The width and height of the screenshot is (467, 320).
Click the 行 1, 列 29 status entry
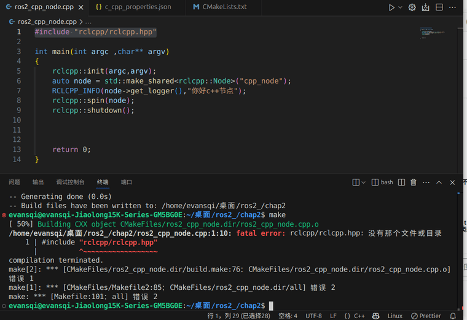[x=238, y=316]
